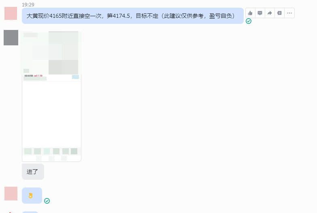This screenshot has height=213, width=317.
Task: Click the green check mark beside OK emoji
Action: tap(47, 201)
